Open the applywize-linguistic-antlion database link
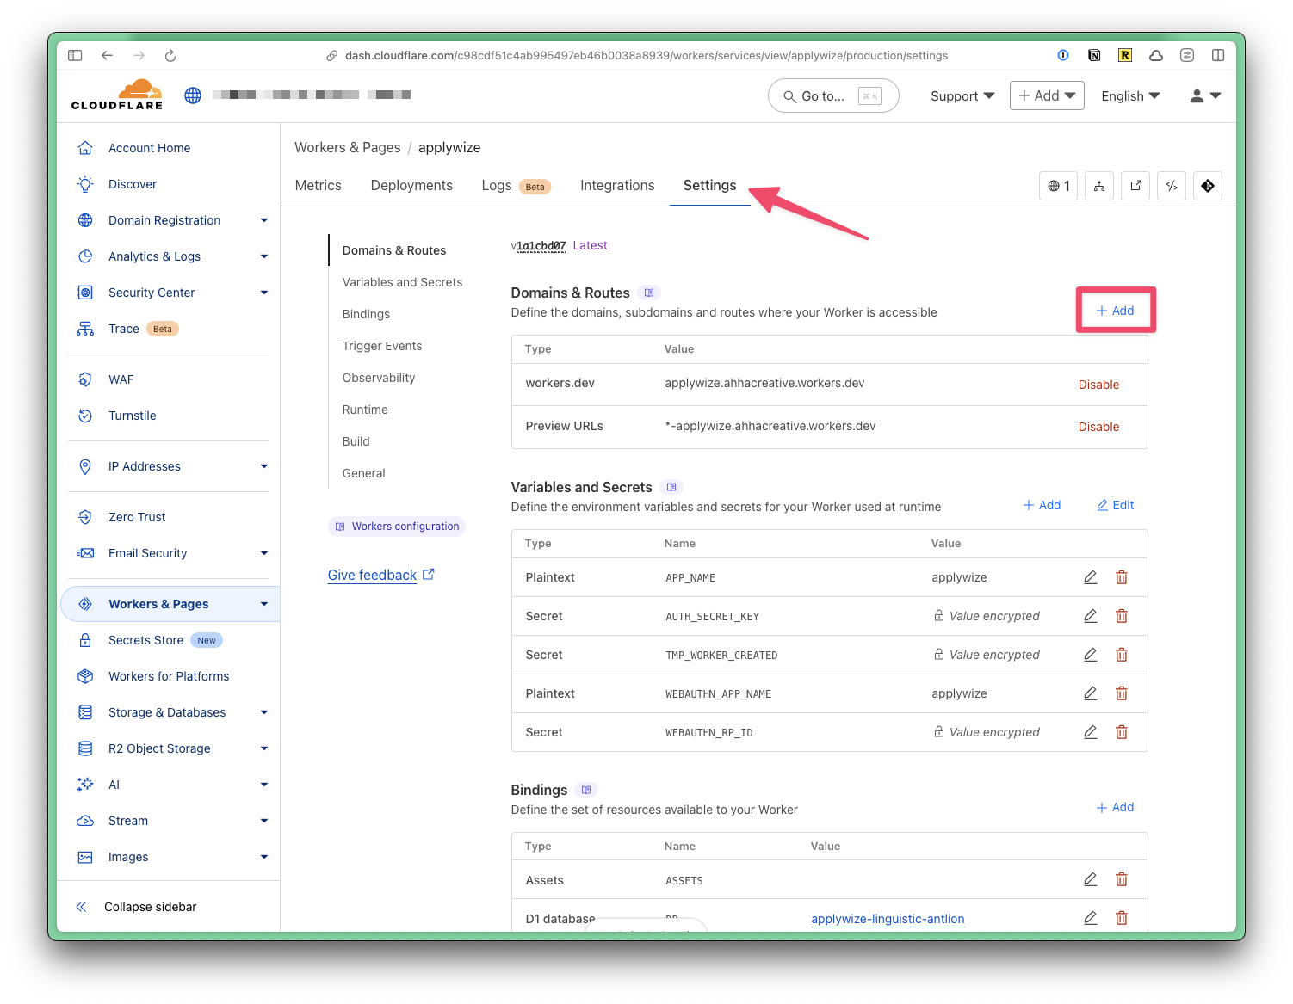The image size is (1293, 1004). 888,919
